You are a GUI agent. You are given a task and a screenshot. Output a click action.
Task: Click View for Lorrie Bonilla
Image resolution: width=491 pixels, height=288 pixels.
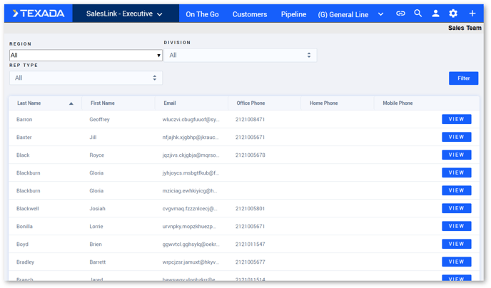pyautogui.click(x=456, y=226)
